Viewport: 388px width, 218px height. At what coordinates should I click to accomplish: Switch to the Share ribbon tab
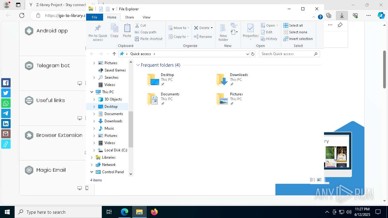129,17
